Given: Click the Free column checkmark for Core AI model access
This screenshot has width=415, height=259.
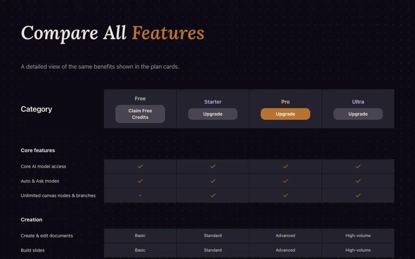Looking at the screenshot, I should [x=140, y=166].
